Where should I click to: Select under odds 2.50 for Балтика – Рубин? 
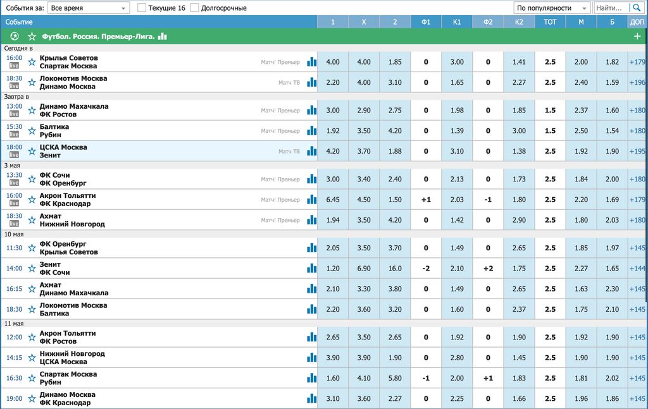(581, 131)
